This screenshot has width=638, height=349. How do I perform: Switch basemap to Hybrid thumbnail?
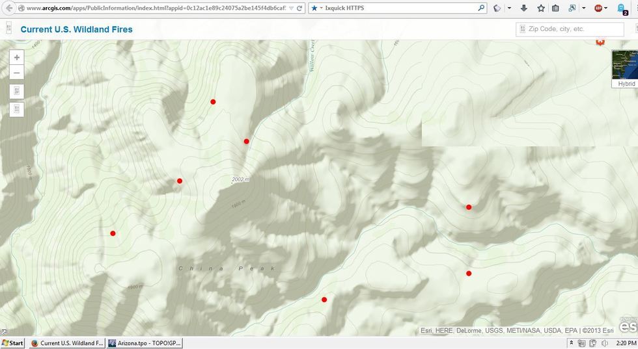[x=625, y=68]
